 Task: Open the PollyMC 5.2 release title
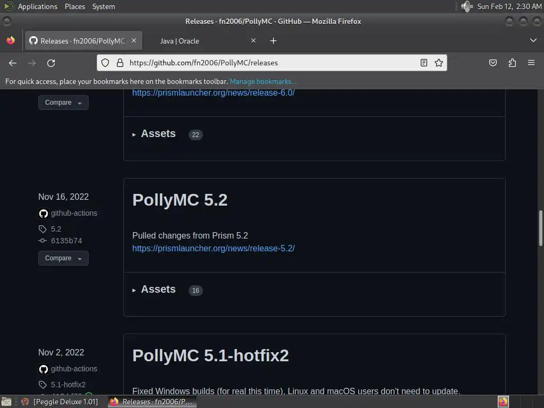180,200
